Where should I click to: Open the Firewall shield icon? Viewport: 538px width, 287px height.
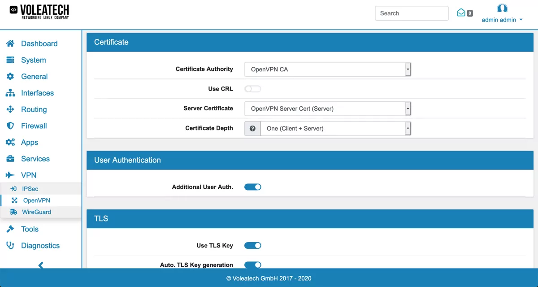10,126
